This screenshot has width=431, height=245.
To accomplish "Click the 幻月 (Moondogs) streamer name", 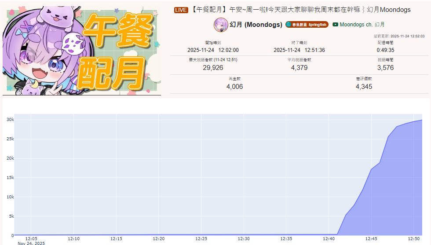I will coord(256,25).
